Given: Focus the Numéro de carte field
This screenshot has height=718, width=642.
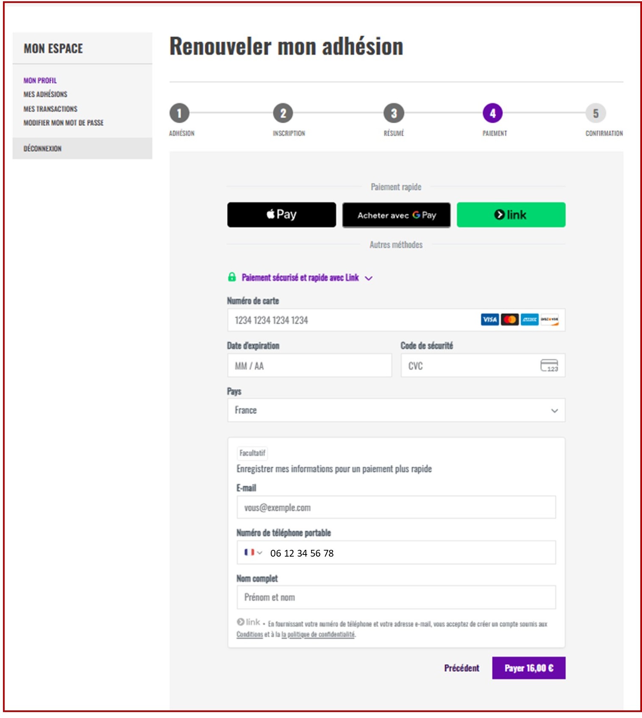Looking at the screenshot, I should pos(396,320).
